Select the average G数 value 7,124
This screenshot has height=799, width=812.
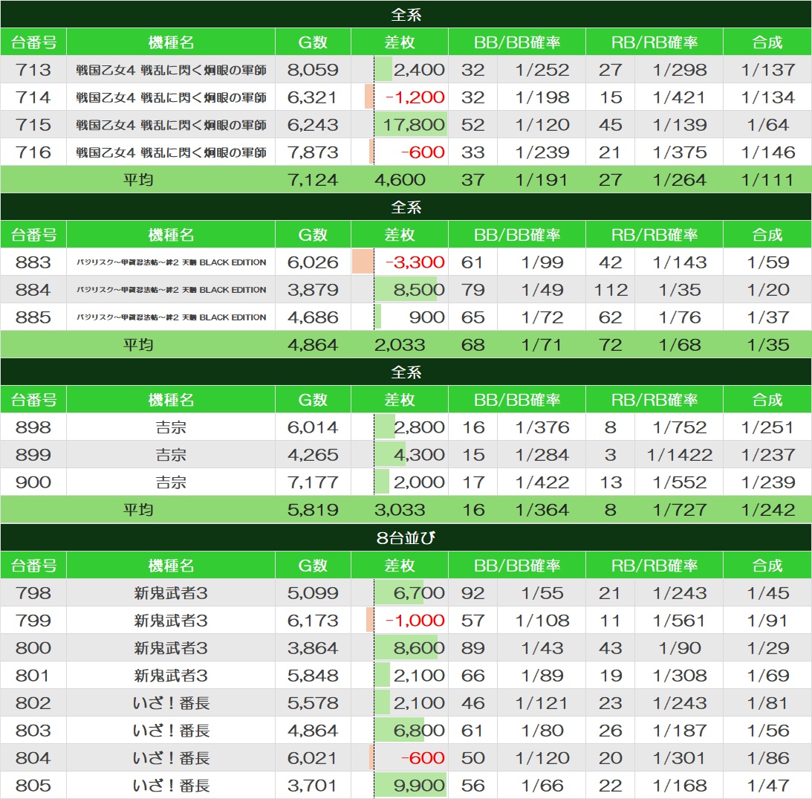pyautogui.click(x=313, y=180)
